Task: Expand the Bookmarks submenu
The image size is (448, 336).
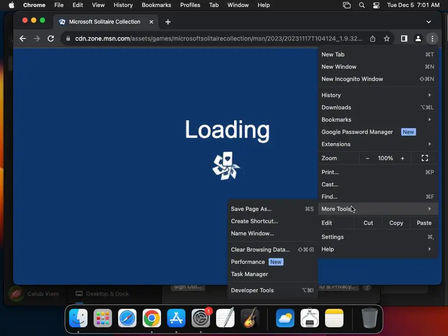Action: pyautogui.click(x=378, y=120)
